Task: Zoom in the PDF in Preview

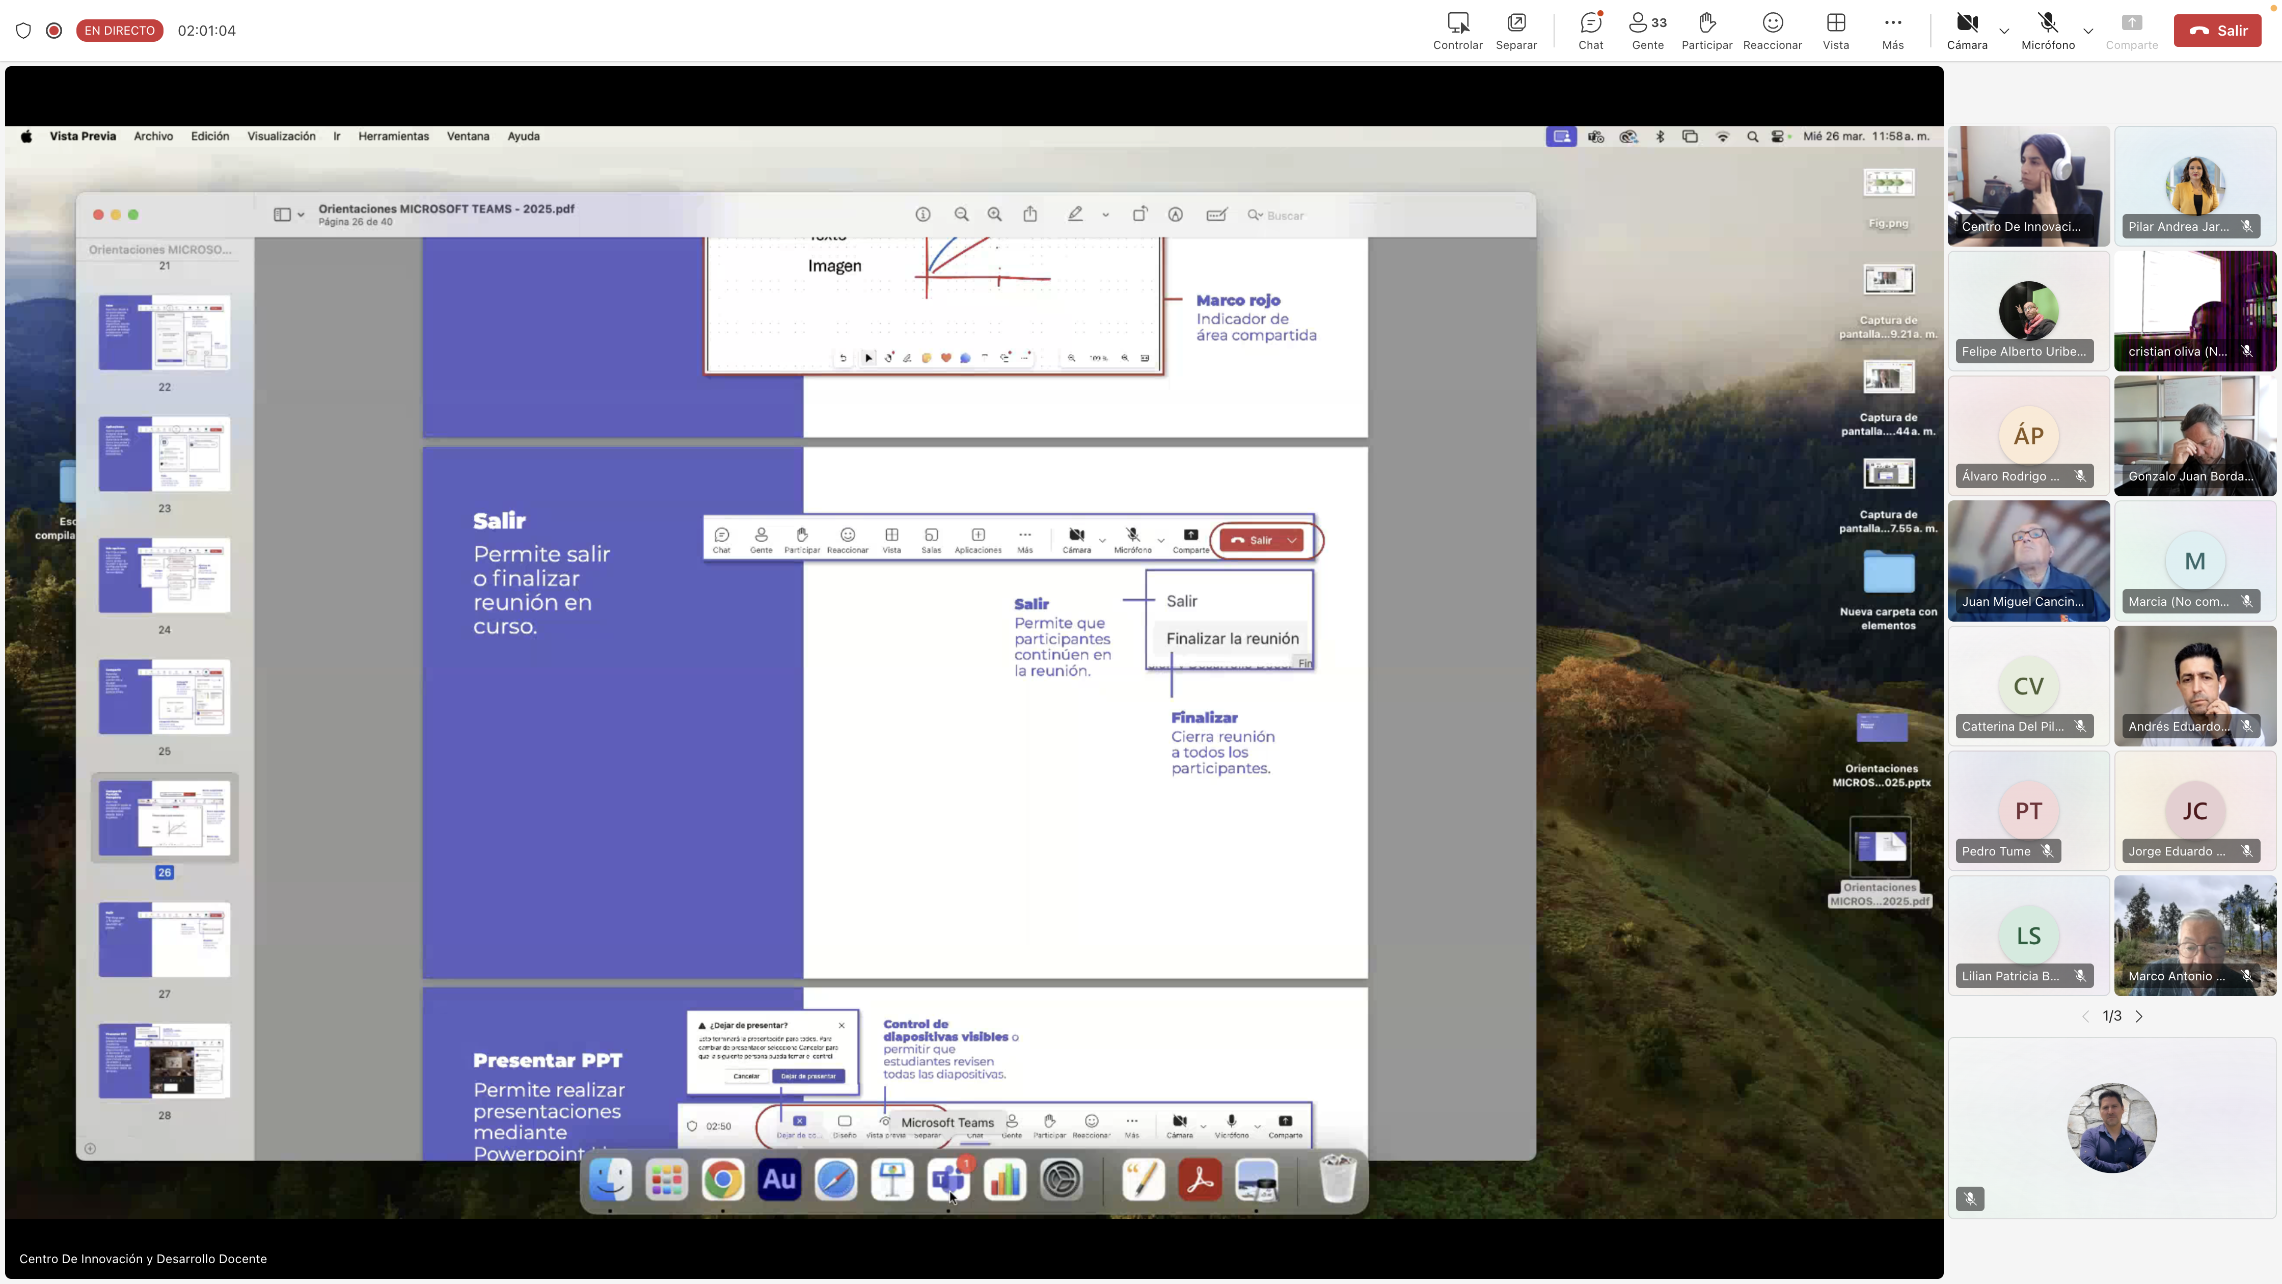Action: [x=995, y=215]
